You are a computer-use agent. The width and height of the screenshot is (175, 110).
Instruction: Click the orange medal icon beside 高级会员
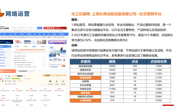click(x=16, y=76)
